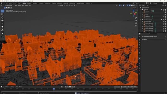This screenshot has height=94, width=167.
Task: Expand Camera object in outliner
Action: (142, 11)
